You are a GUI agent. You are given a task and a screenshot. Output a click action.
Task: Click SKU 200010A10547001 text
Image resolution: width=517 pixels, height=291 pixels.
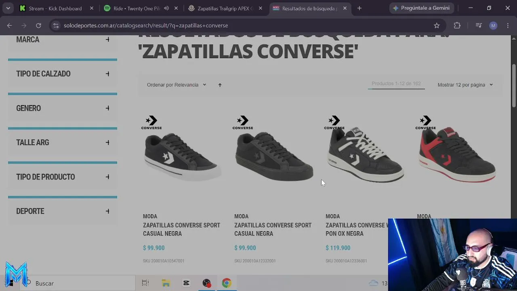164,261
